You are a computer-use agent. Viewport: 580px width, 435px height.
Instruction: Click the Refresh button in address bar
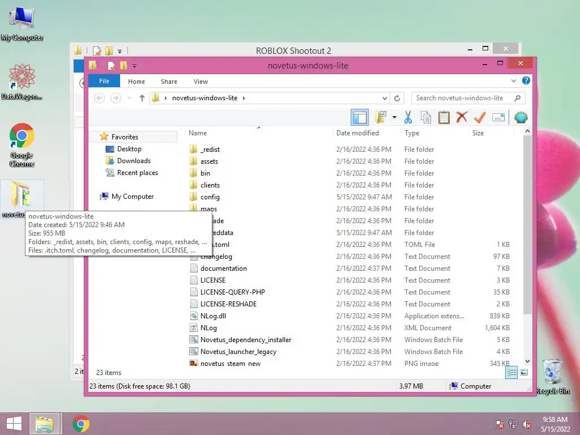tap(397, 98)
